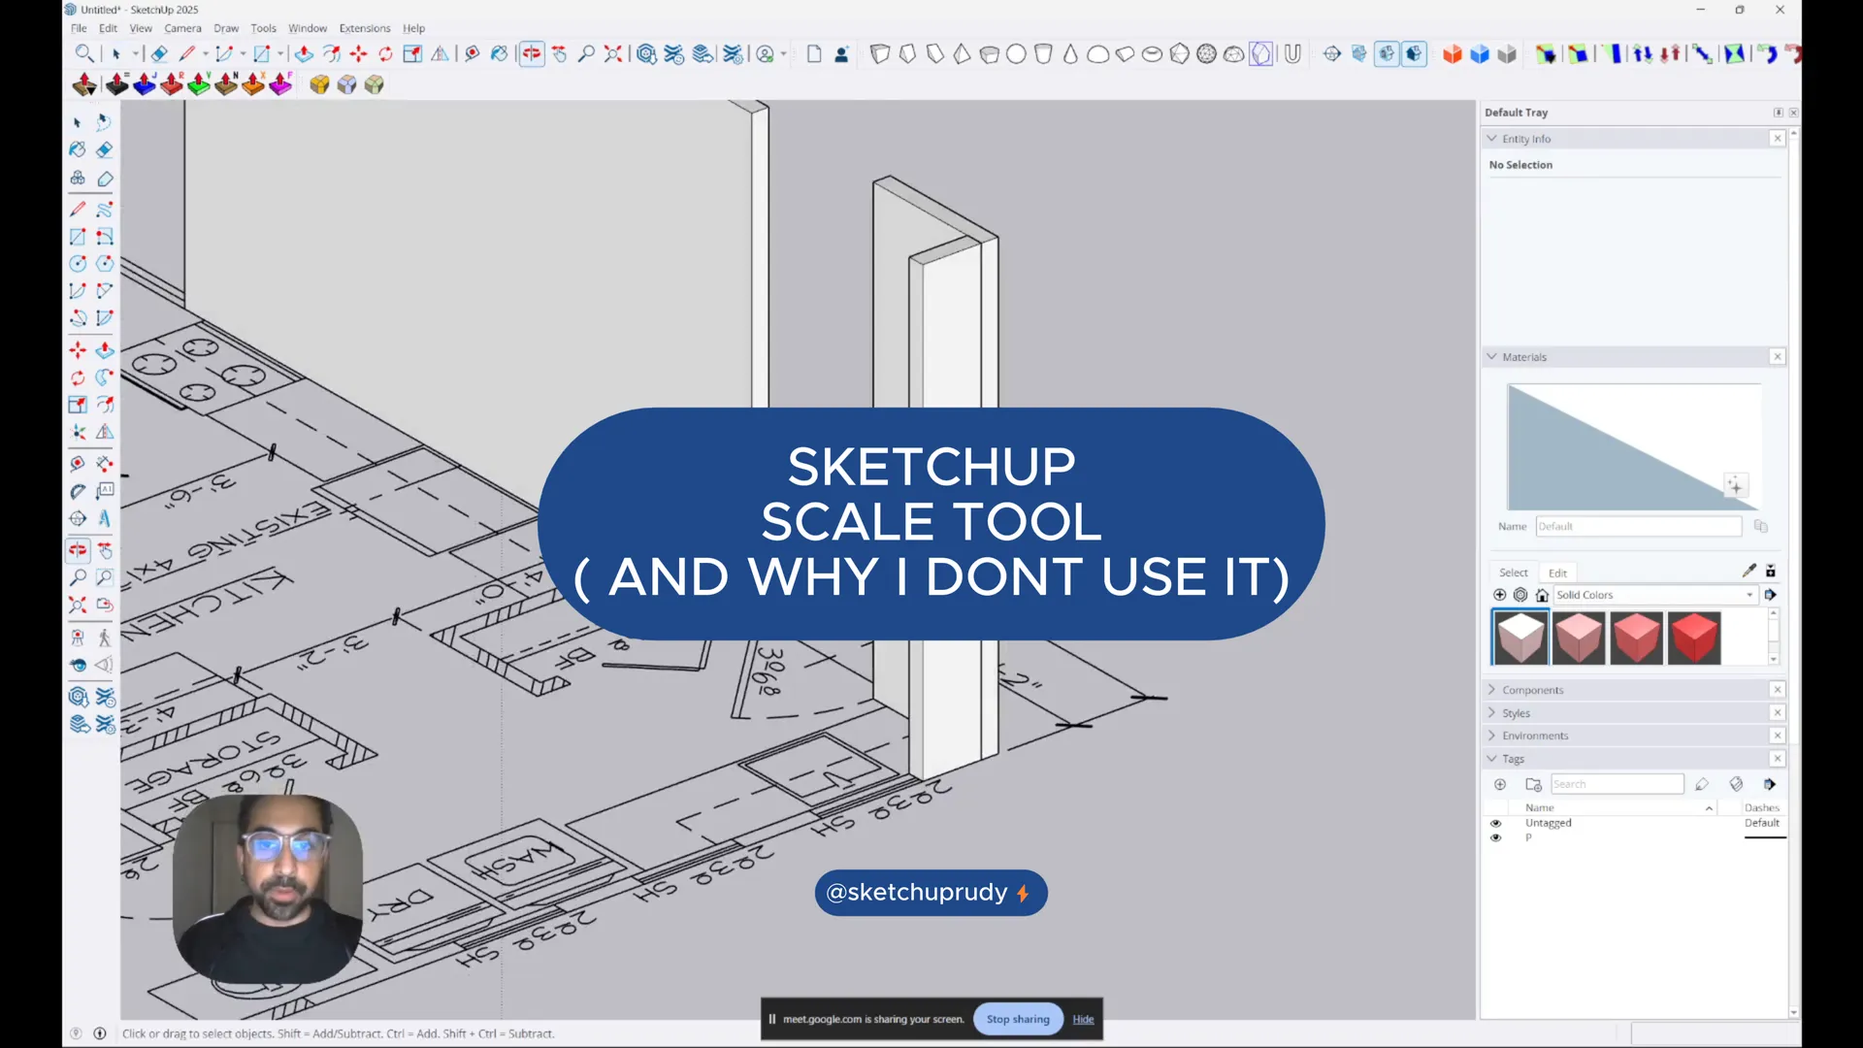Select the bright red material swatch
1863x1048 pixels.
[1694, 638]
